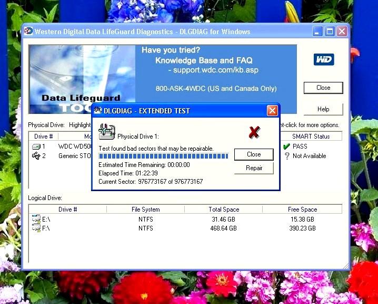Image resolution: width=378 pixels, height=304 pixels.
Task: Click the logical Drive # column header
Action: (68, 209)
